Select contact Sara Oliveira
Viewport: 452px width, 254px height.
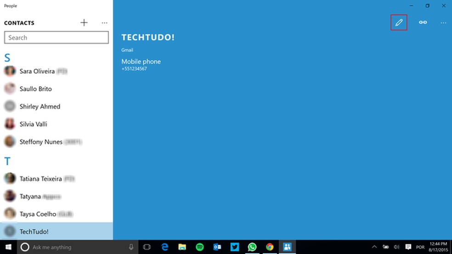tap(56, 71)
